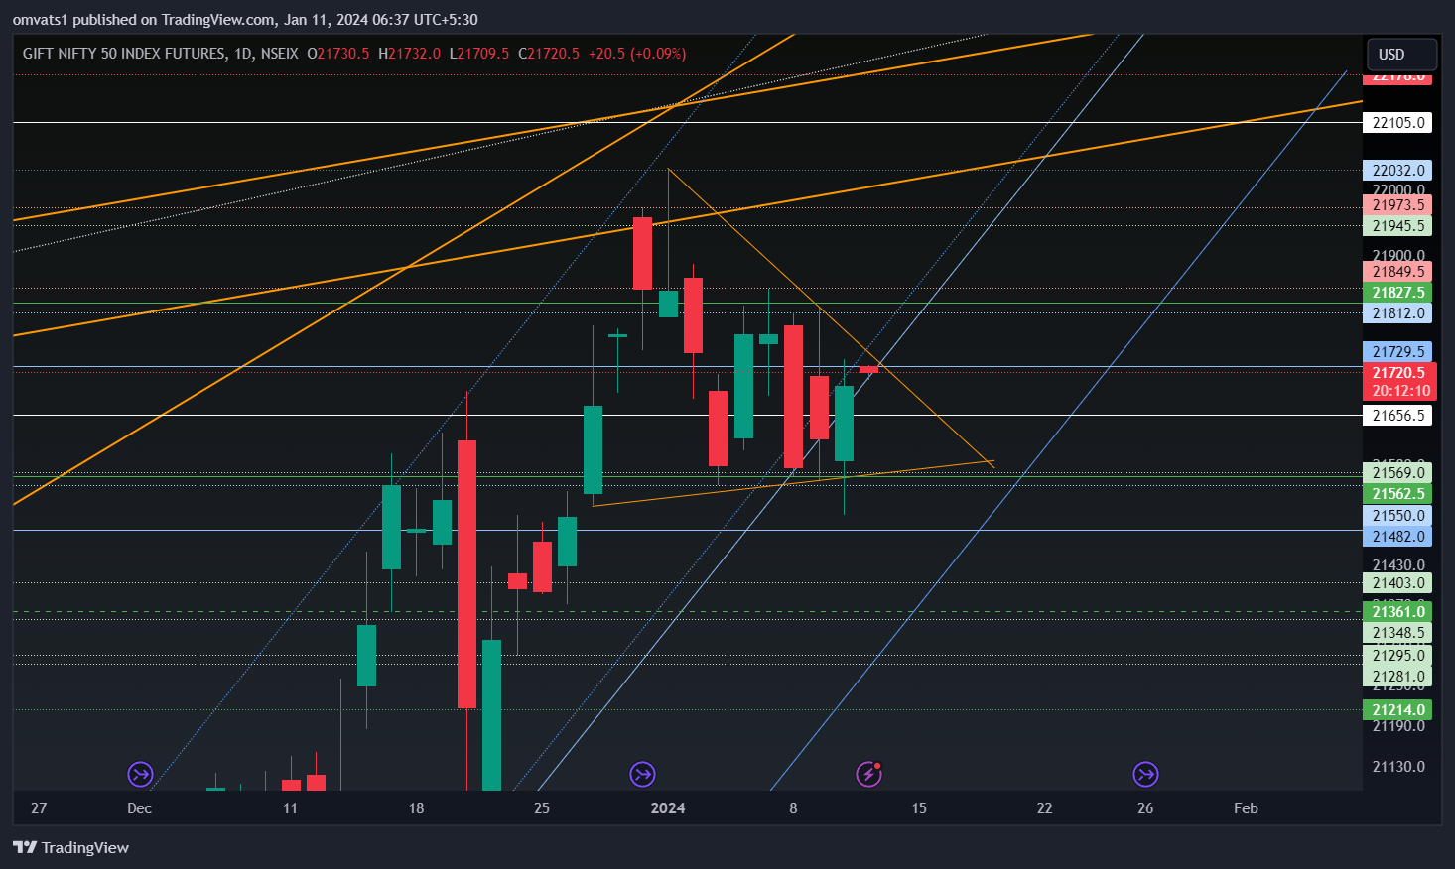Image resolution: width=1455 pixels, height=869 pixels.
Task: Select the 21281.0 price label
Action: click(x=1398, y=677)
